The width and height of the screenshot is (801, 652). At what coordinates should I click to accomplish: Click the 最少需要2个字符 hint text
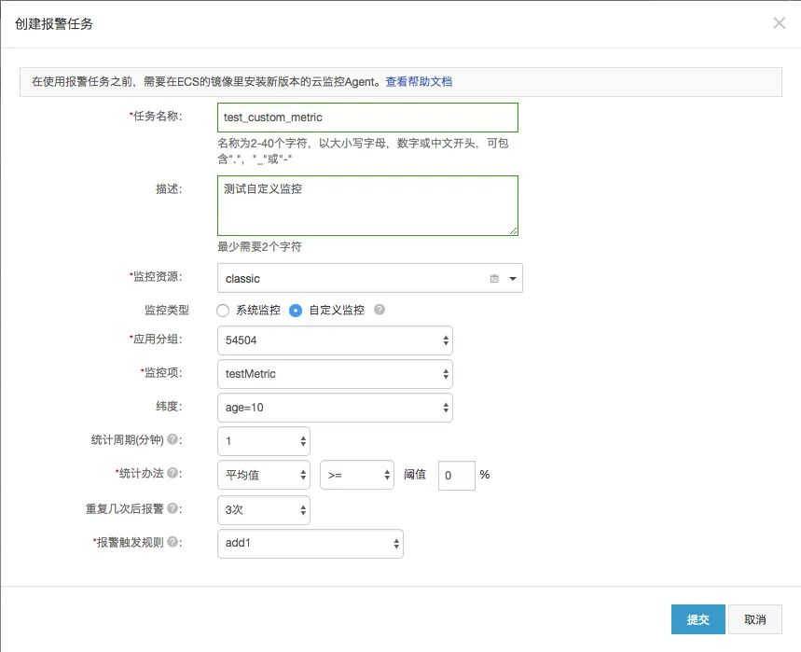point(259,247)
